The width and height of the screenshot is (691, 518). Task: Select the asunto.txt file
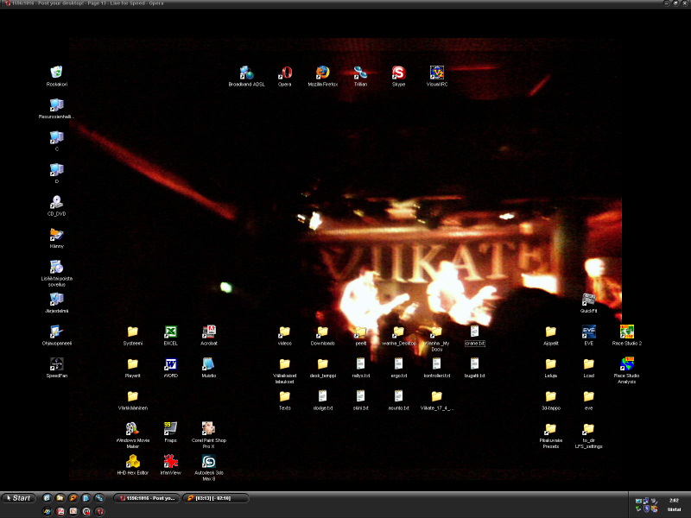tap(398, 400)
